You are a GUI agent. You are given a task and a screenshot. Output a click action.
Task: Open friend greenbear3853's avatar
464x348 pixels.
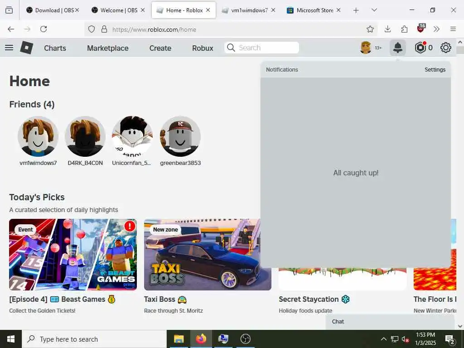180,136
